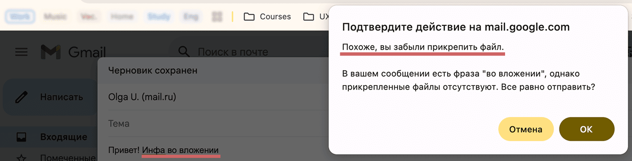Click the Черновик сохранен window title
This screenshot has height=161, width=632.
[153, 70]
